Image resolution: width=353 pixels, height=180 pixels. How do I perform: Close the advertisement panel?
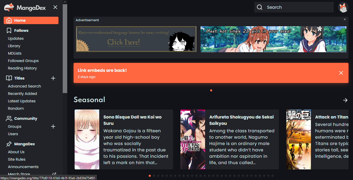[x=345, y=19]
